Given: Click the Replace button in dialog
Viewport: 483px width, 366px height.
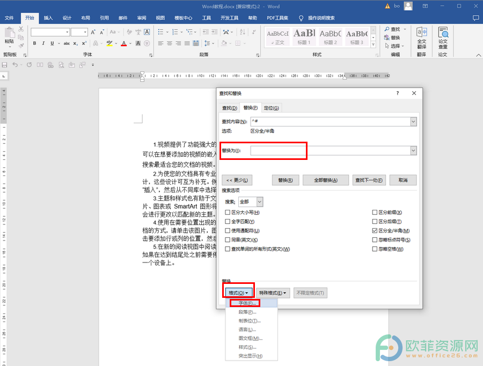Looking at the screenshot, I should 286,180.
